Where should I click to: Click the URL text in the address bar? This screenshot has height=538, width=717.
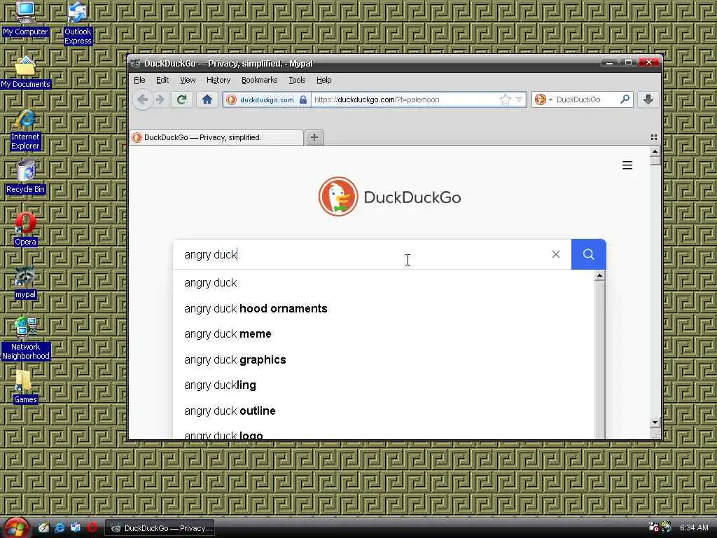click(377, 99)
